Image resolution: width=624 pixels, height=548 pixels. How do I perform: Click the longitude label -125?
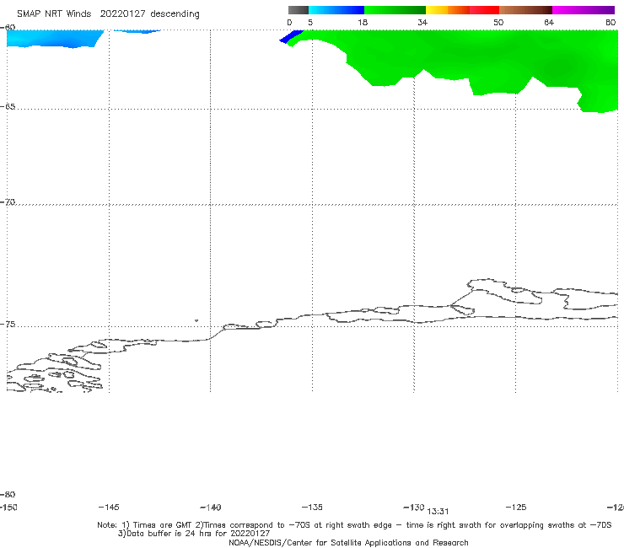(x=516, y=508)
